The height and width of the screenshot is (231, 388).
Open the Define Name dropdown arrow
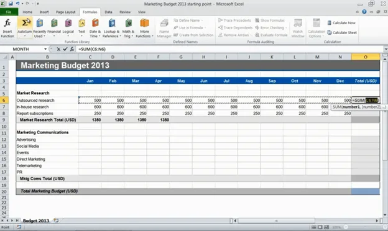pyautogui.click(x=201, y=20)
